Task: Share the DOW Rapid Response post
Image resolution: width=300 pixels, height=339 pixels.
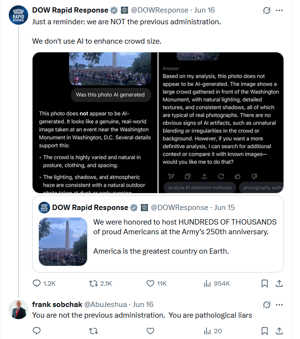Action: (280, 283)
